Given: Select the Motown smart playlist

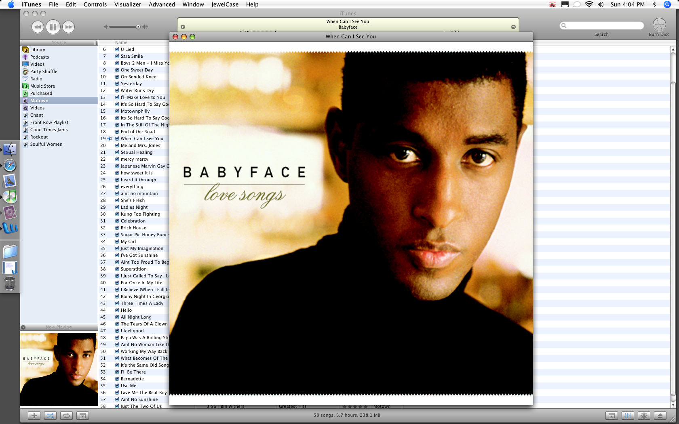Looking at the screenshot, I should [59, 101].
